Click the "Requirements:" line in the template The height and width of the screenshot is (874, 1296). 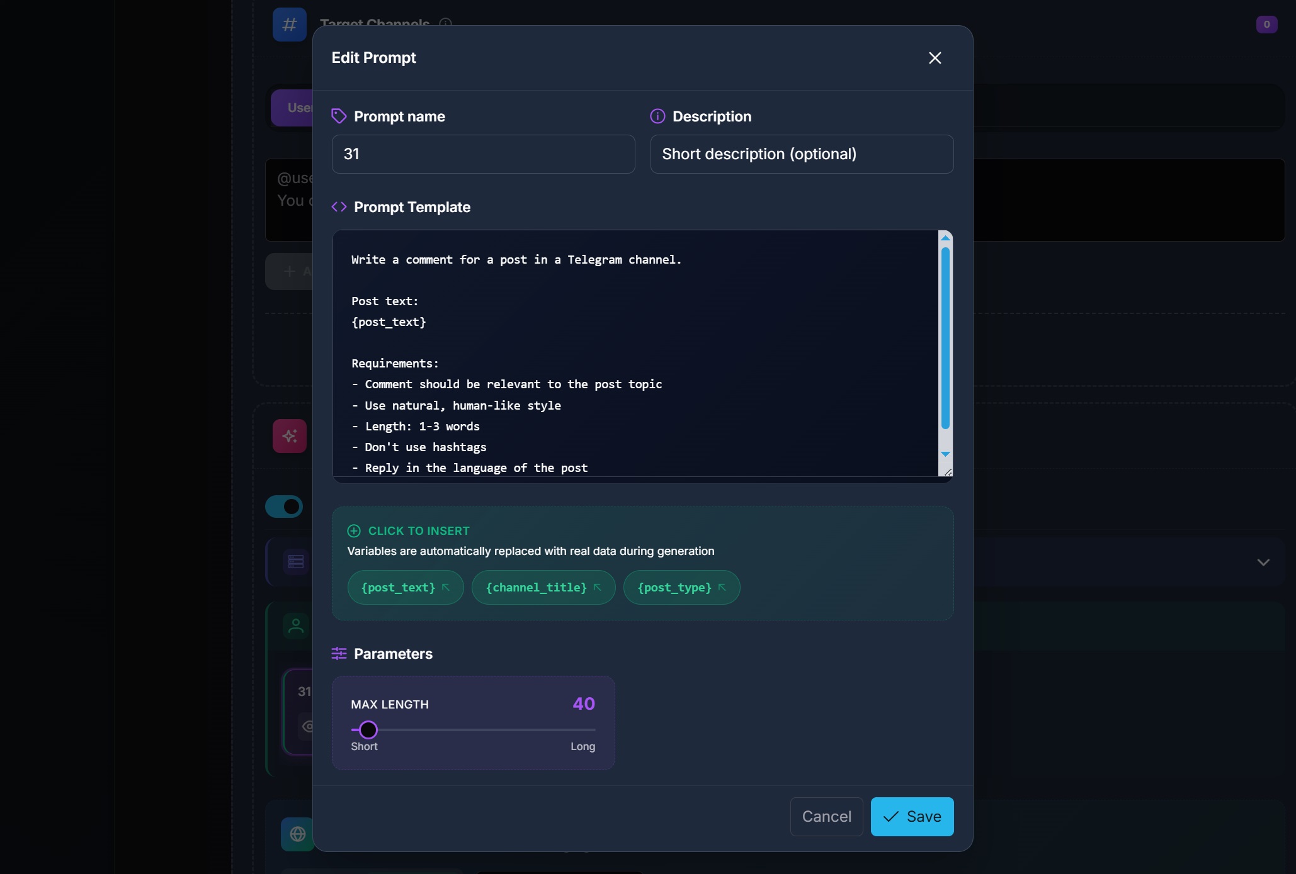pos(395,364)
